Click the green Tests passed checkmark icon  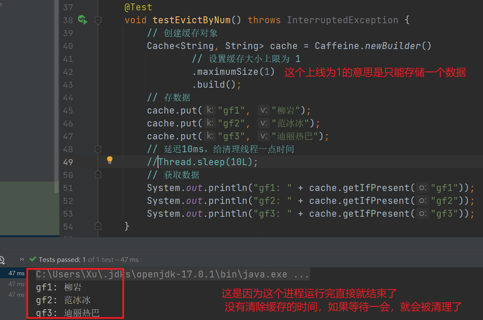click(x=32, y=259)
